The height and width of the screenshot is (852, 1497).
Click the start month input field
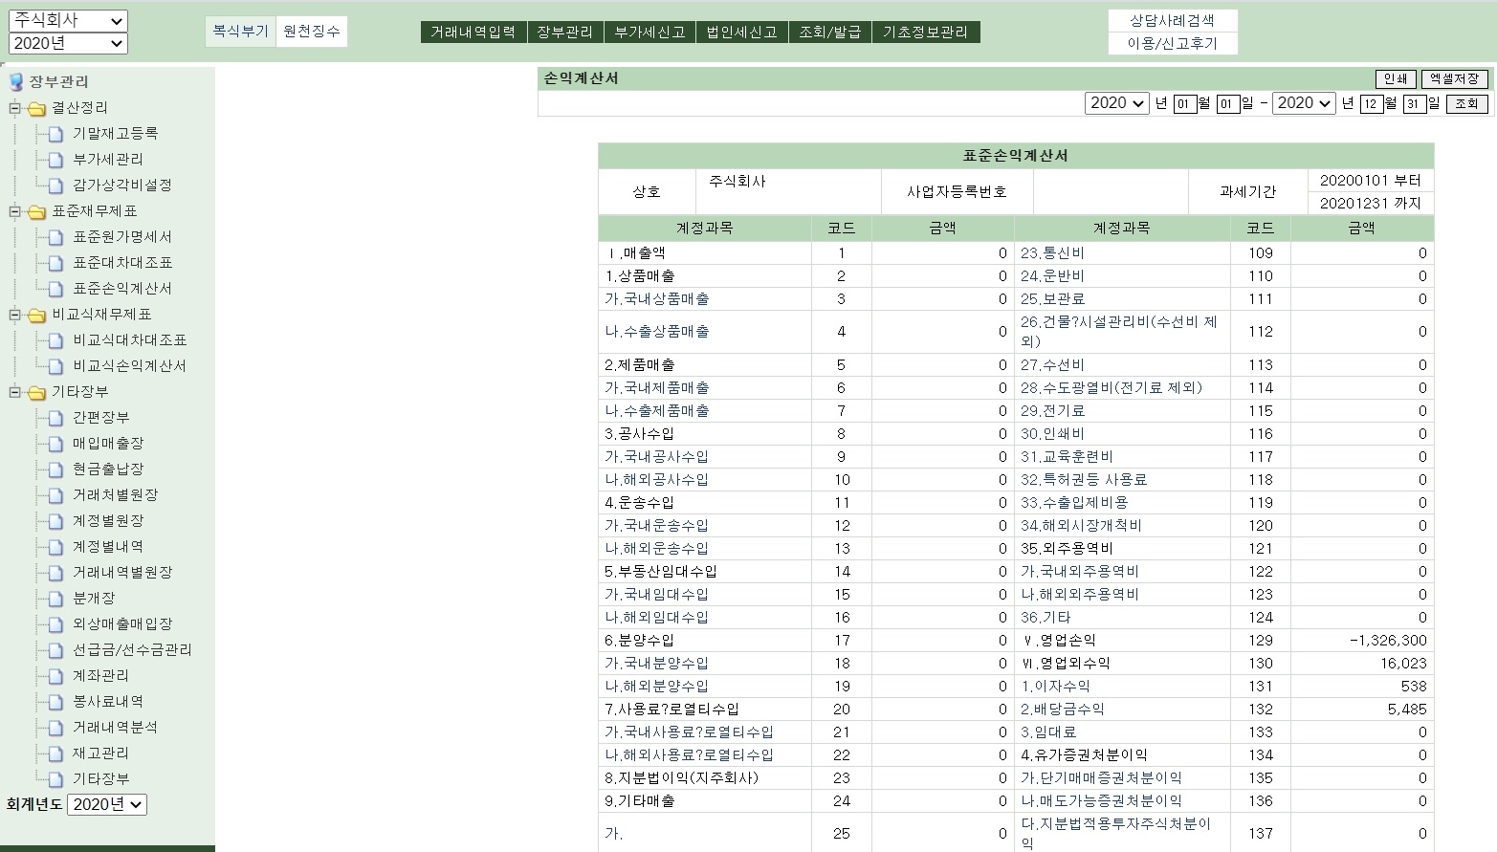(1185, 104)
